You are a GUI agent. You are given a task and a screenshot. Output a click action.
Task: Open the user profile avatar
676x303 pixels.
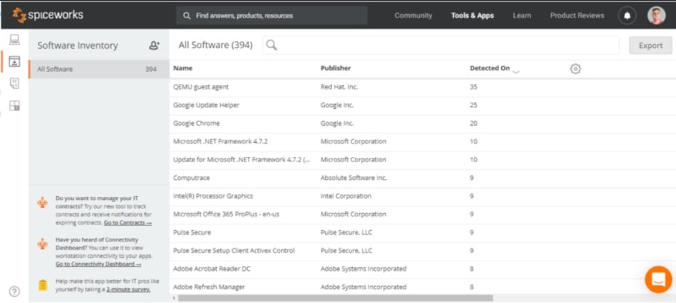(x=656, y=16)
